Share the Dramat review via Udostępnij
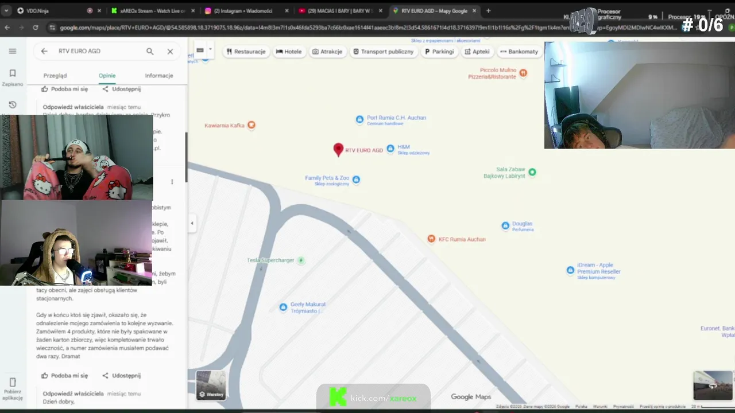Screen dimensions: 735x413 pyautogui.click(x=122, y=376)
